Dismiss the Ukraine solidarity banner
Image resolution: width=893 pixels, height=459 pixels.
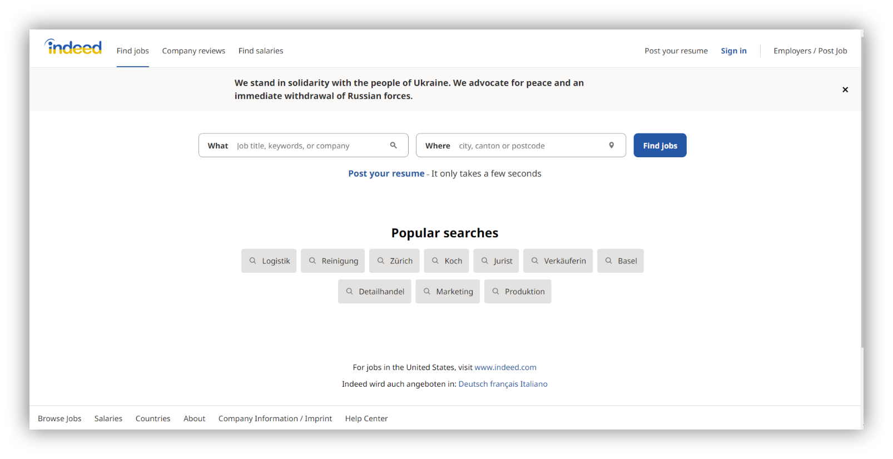click(845, 89)
